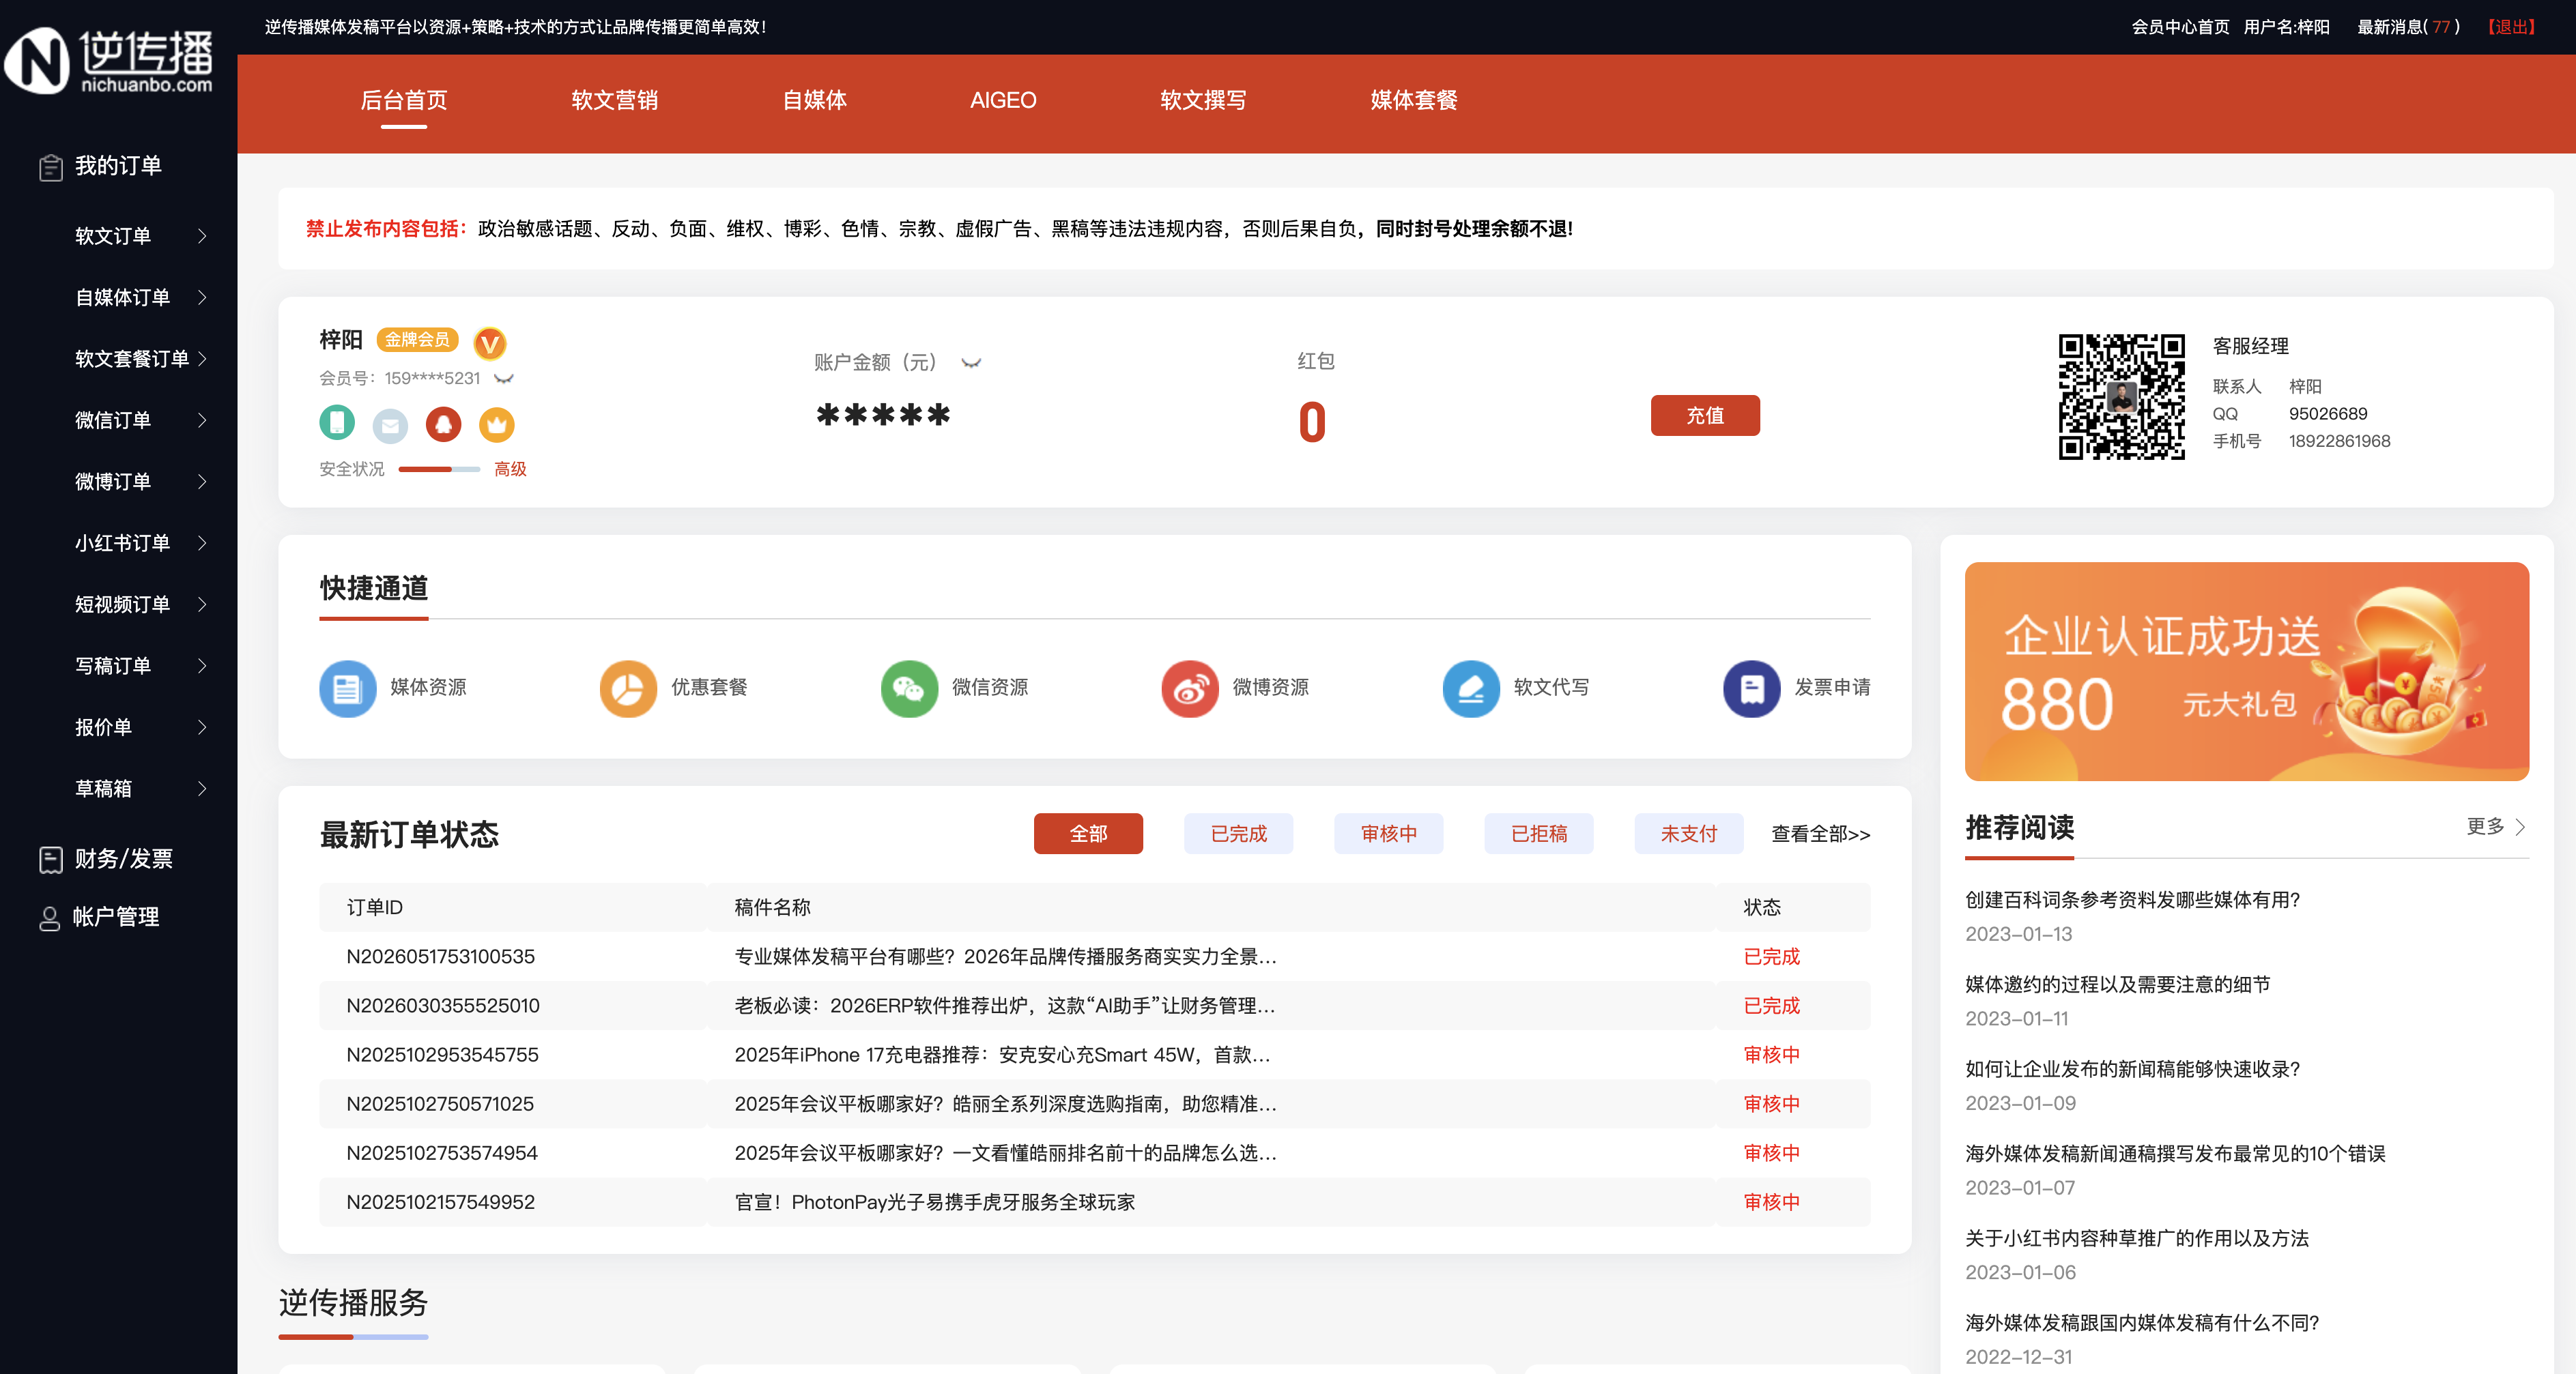The height and width of the screenshot is (1374, 2576).
Task: Expand the 软文订单 sidebar chevron
Action: (x=202, y=236)
